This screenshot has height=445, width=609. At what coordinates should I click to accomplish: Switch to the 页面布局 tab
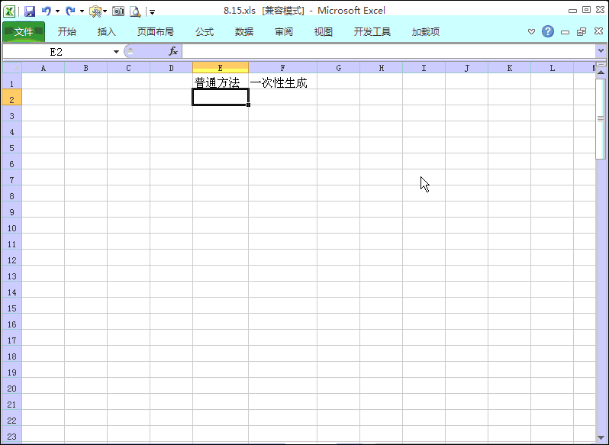[156, 32]
